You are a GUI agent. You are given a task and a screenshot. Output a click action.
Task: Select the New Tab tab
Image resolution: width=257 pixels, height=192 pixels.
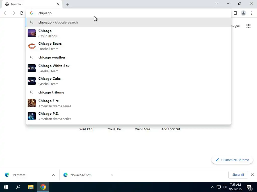click(32, 4)
